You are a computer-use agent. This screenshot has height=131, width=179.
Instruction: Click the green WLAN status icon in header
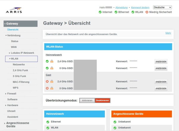[x=133, y=12]
